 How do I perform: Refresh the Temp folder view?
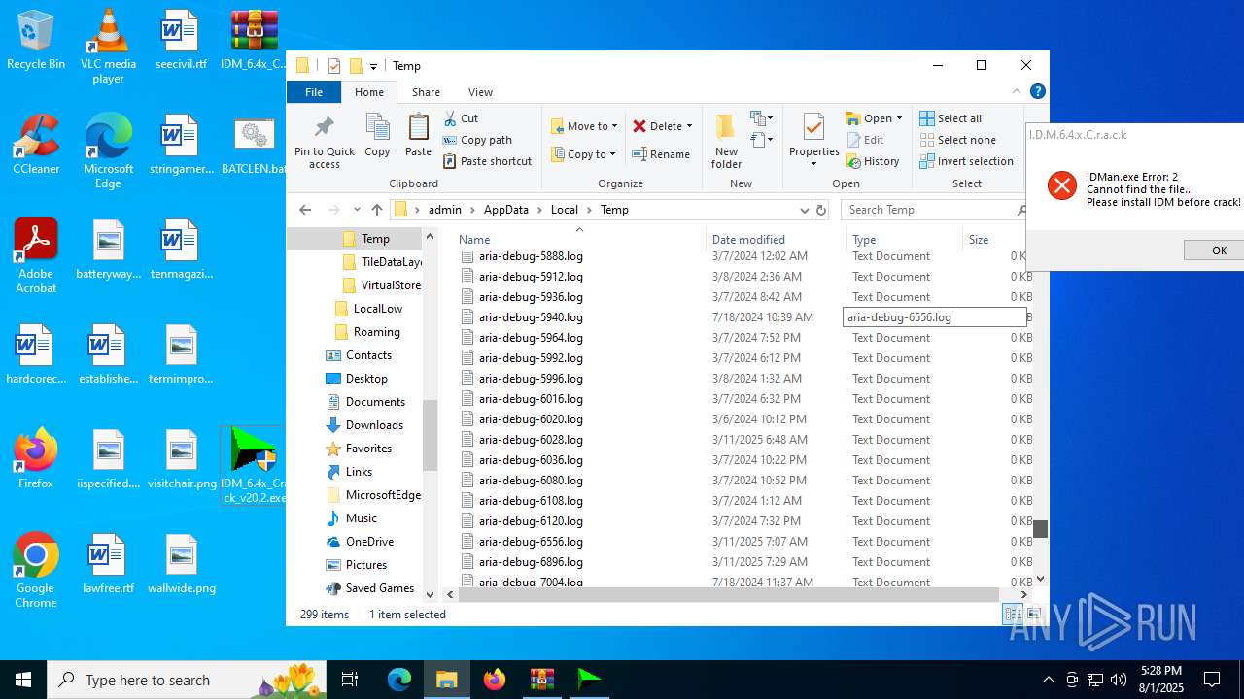click(821, 210)
